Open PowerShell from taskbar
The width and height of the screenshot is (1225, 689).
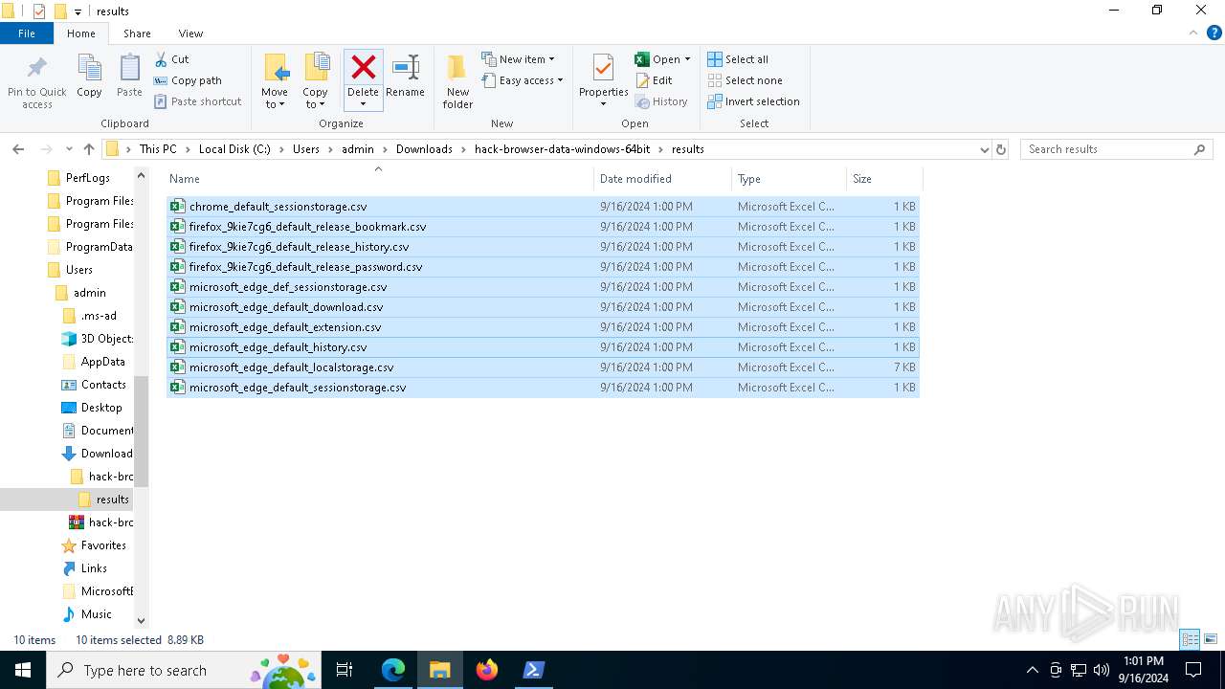point(534,670)
